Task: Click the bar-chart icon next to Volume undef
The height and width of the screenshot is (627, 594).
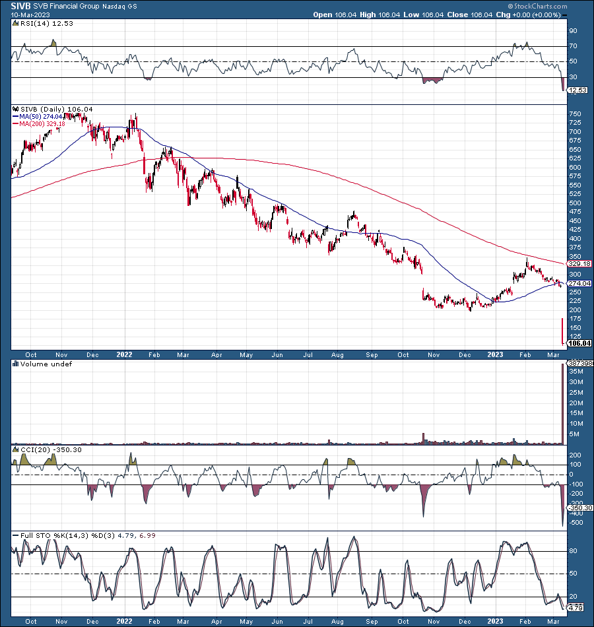Action: [16, 364]
